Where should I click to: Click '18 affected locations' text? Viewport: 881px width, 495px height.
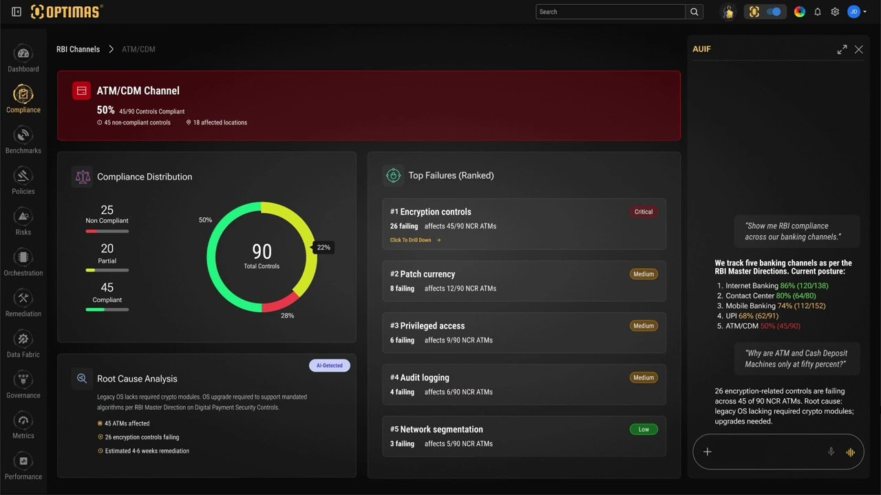pyautogui.click(x=220, y=122)
